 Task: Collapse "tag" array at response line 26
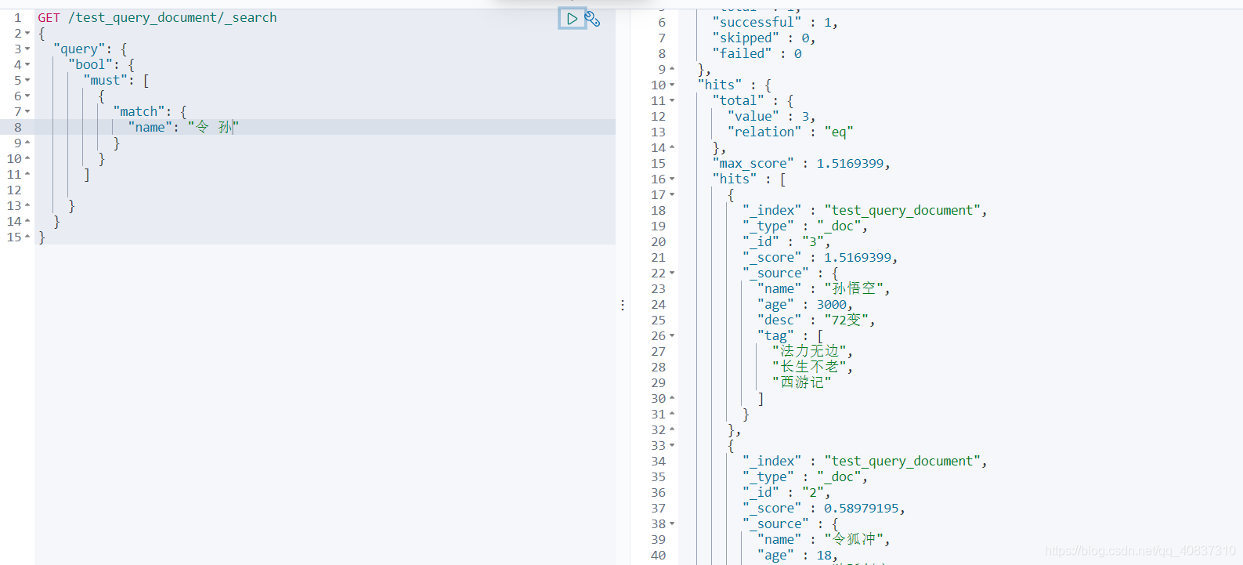pos(672,335)
